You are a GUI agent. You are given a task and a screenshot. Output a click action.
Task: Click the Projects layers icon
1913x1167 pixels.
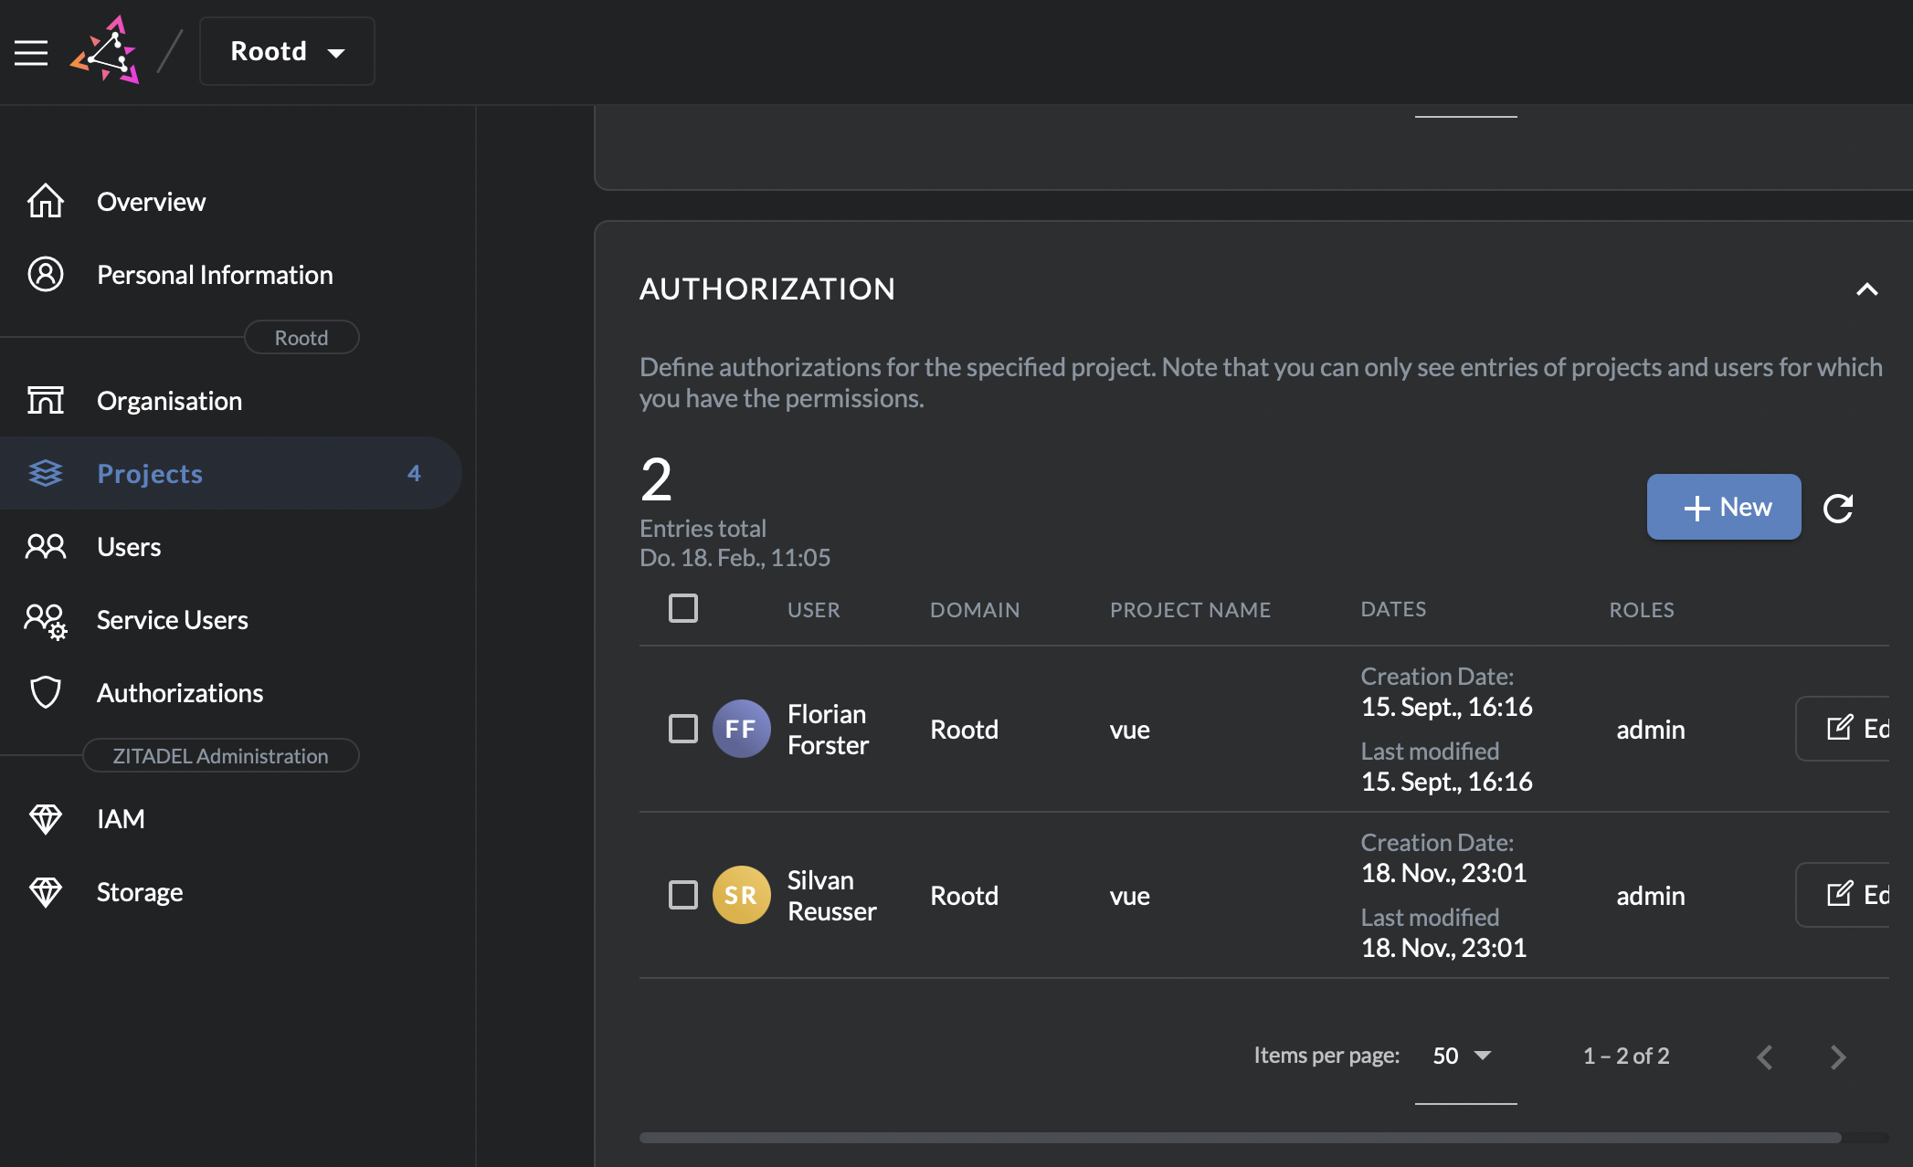46,473
